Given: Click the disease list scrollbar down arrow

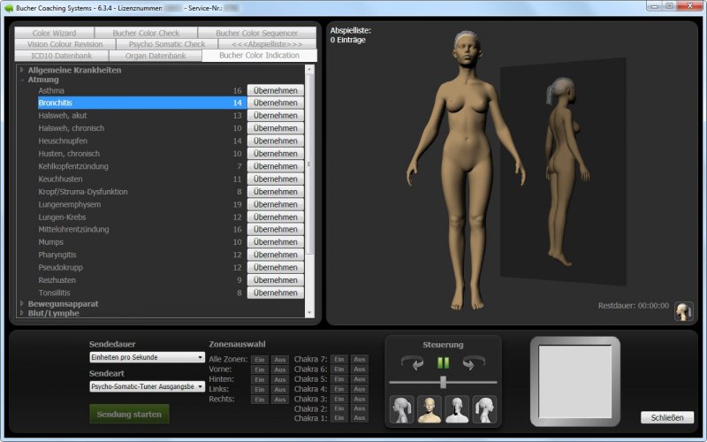Looking at the screenshot, I should 309,313.
